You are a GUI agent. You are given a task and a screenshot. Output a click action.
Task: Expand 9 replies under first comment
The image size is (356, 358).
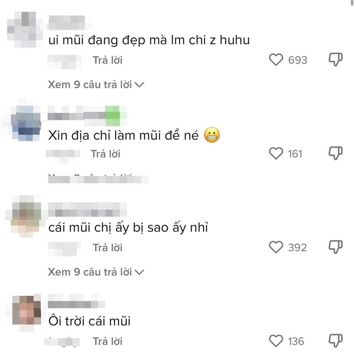96,84
